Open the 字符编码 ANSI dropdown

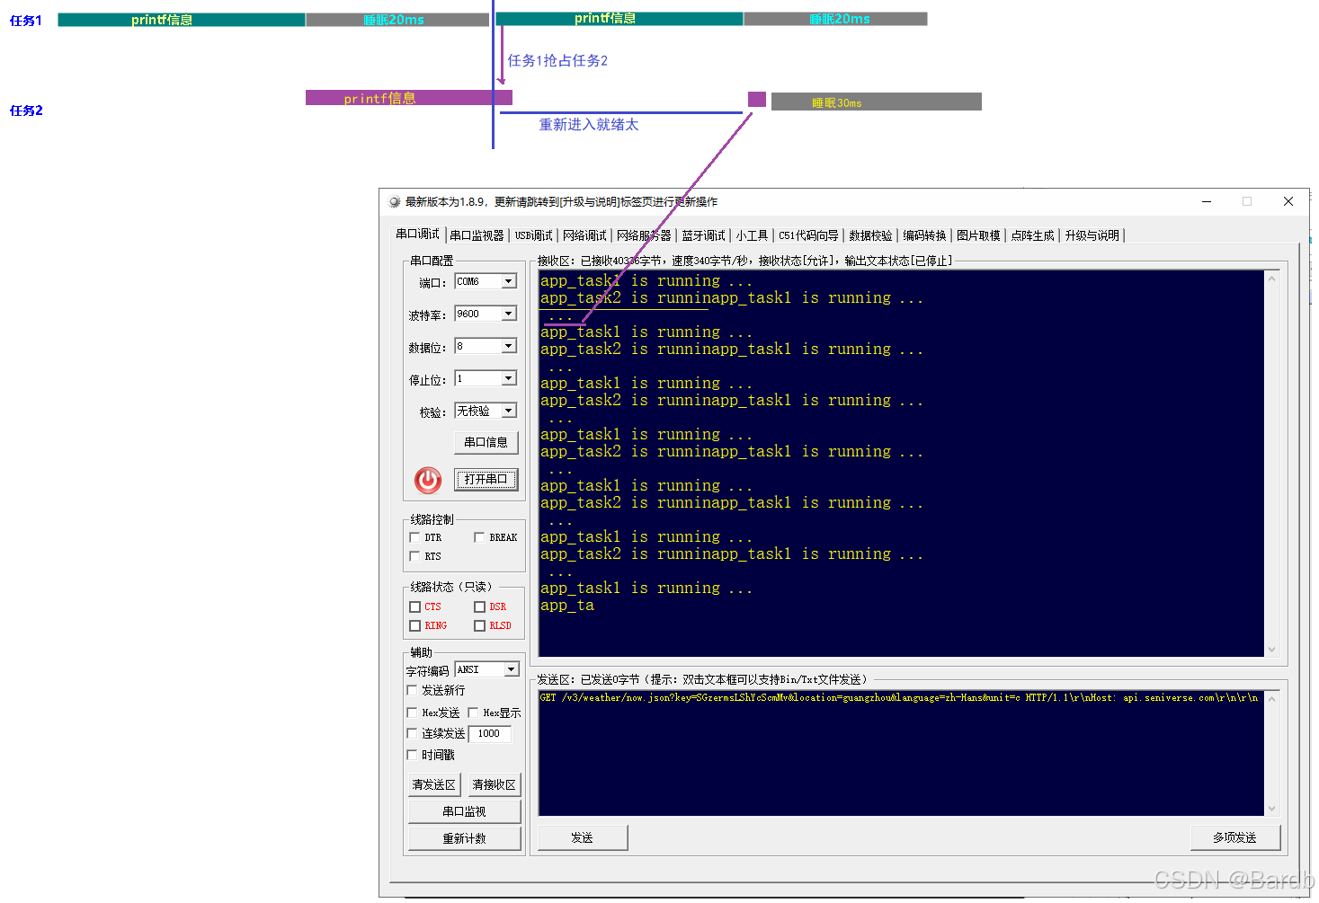[512, 669]
